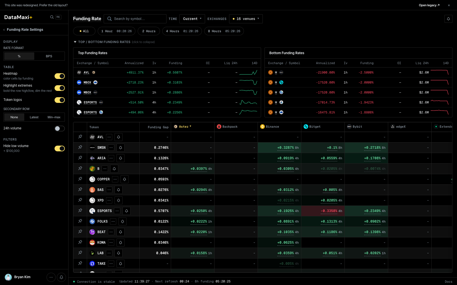Open the notification bell next to Bryan Kim
This screenshot has width=457, height=285.
[x=61, y=277]
